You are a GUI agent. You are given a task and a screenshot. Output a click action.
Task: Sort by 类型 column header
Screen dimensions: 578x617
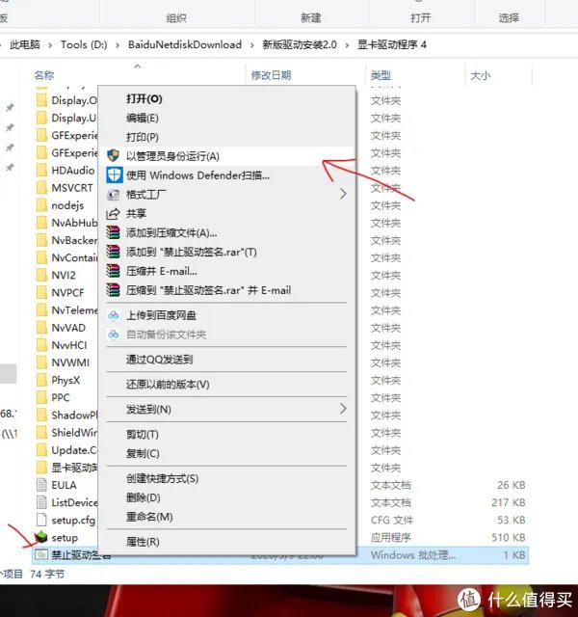381,75
